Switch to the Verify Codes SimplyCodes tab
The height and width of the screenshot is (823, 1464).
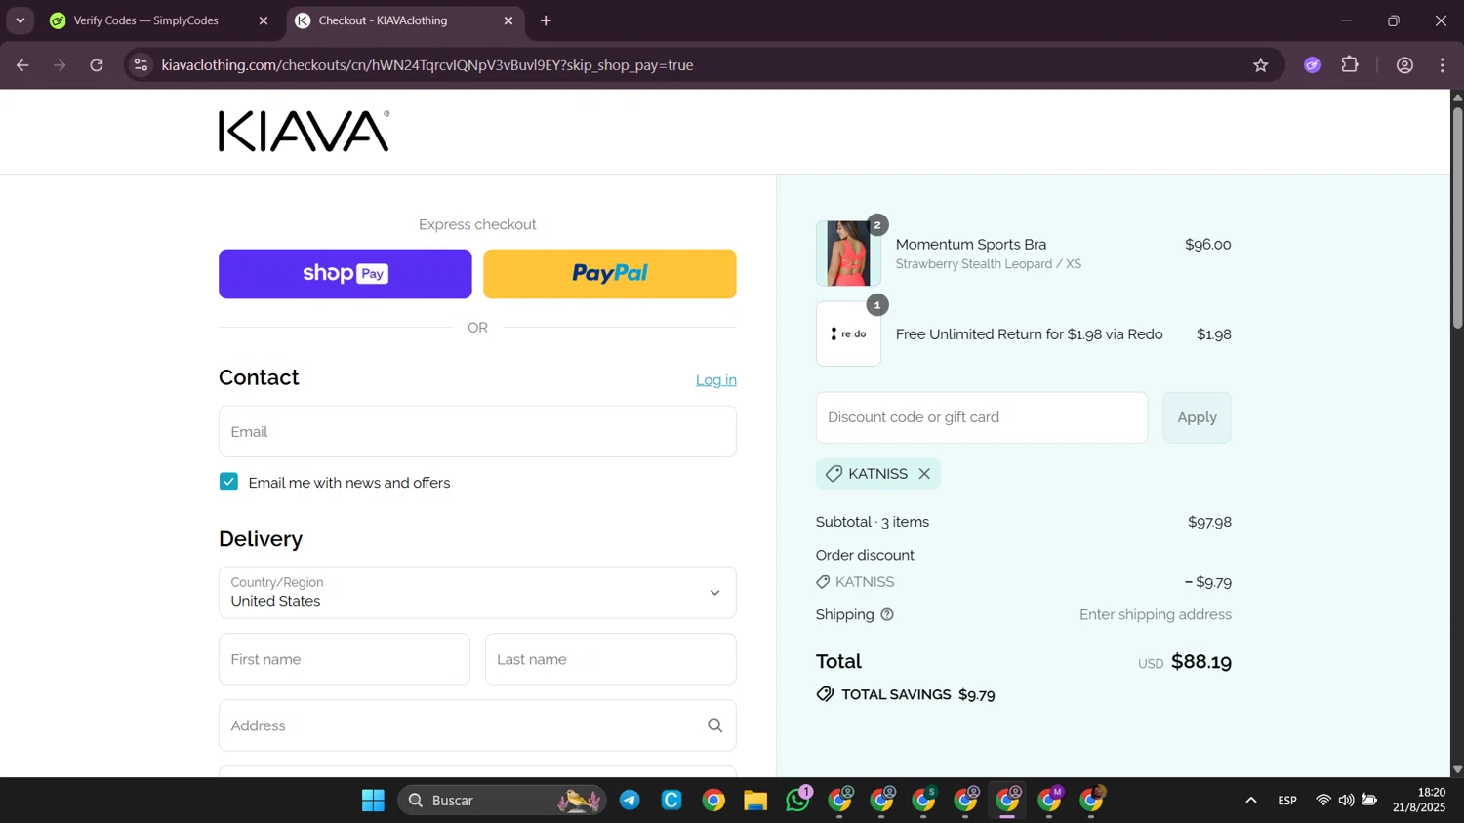(146, 20)
